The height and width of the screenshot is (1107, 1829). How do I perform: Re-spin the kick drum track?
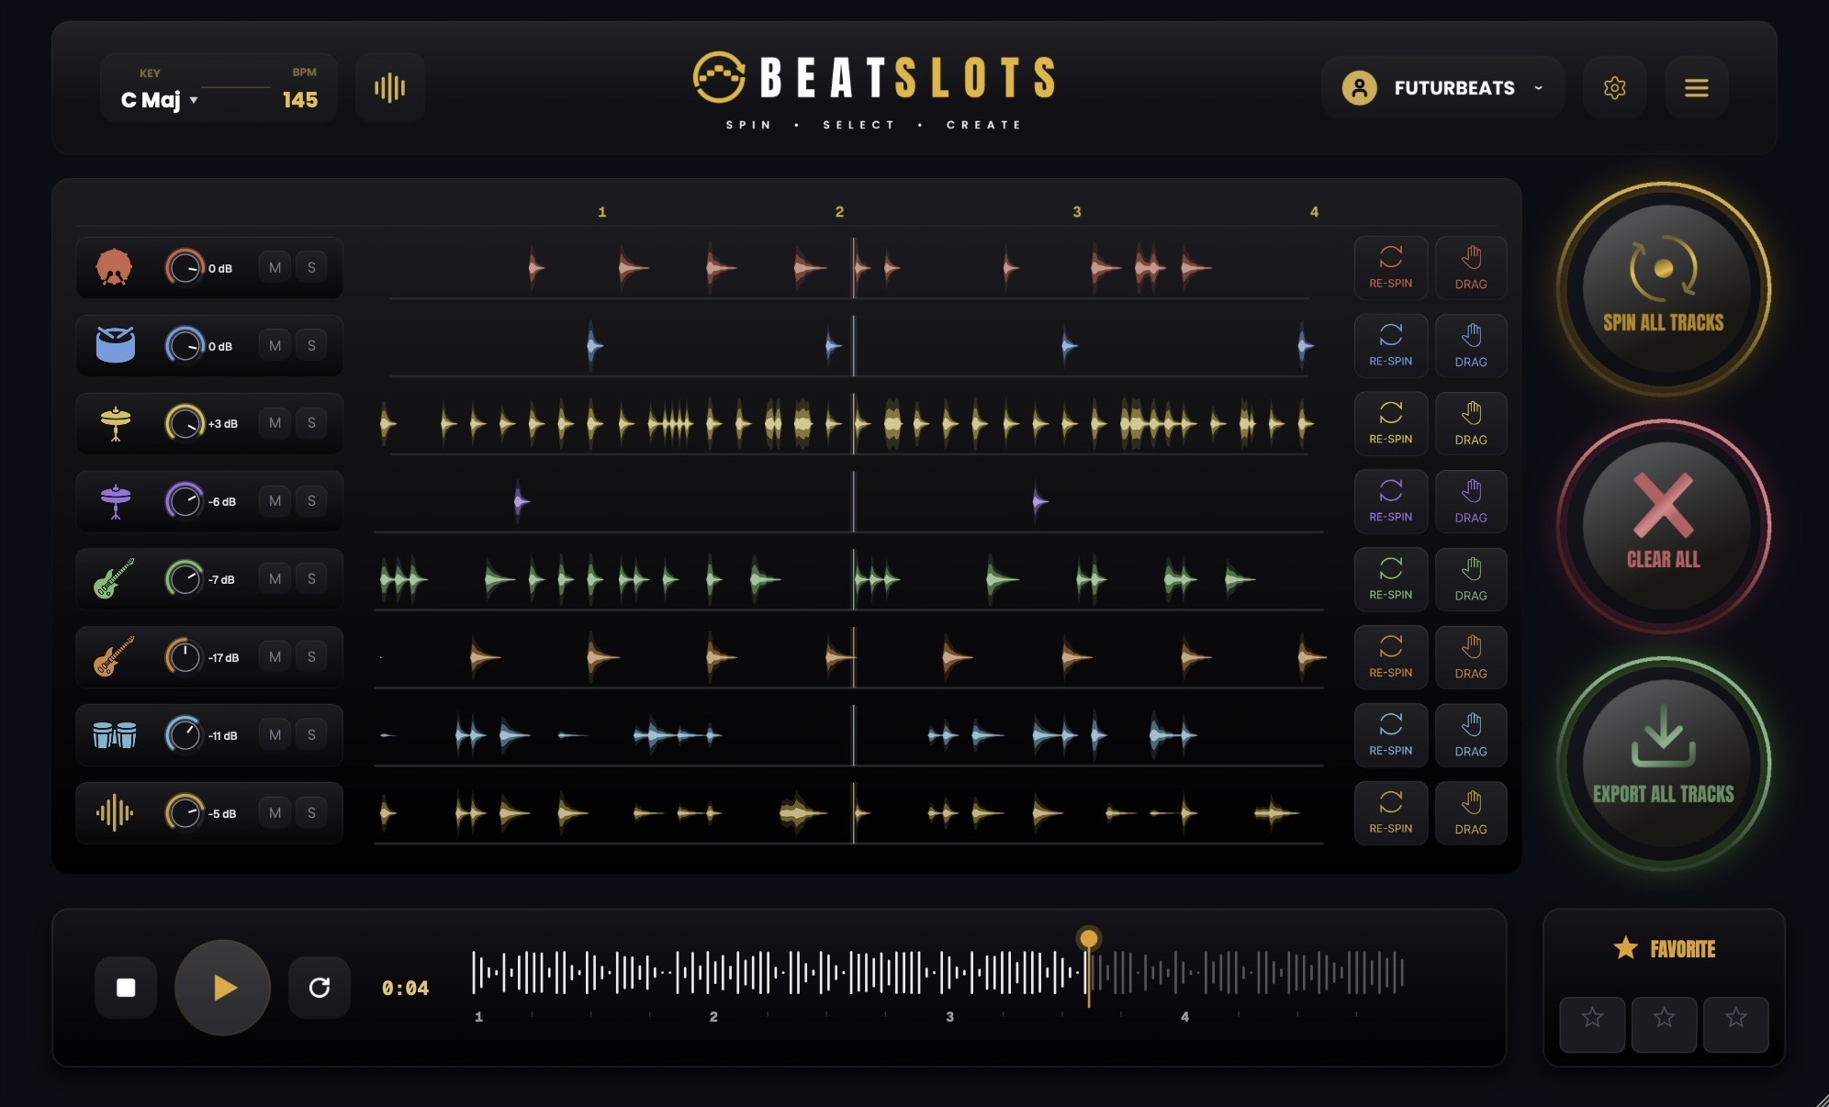click(x=1390, y=267)
